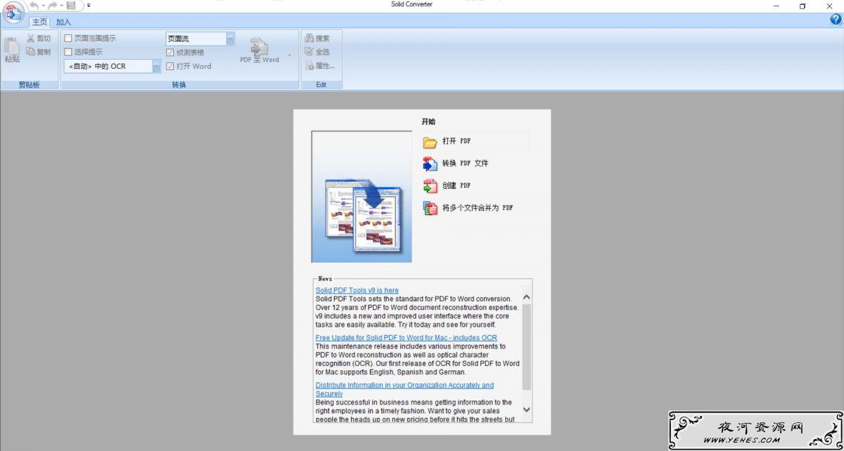
Task: Click the 开始 heading text
Action: click(428, 122)
